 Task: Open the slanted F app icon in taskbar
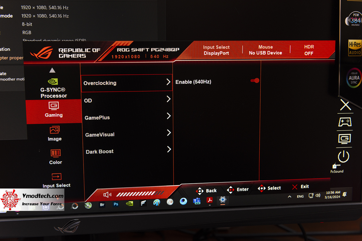(x=143, y=203)
